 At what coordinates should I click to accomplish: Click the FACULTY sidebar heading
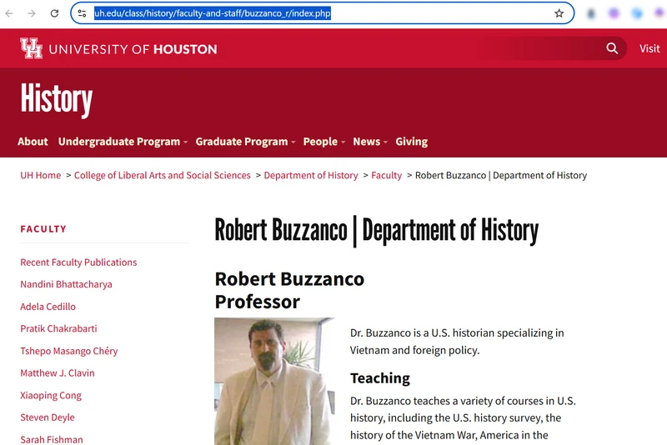(43, 228)
